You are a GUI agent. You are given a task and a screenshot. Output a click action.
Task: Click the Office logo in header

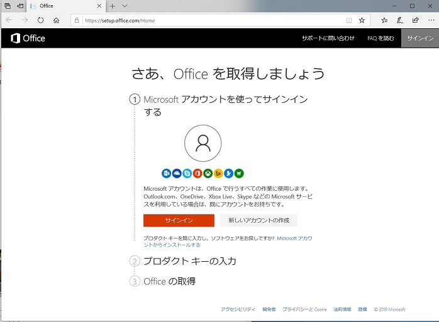(x=28, y=38)
